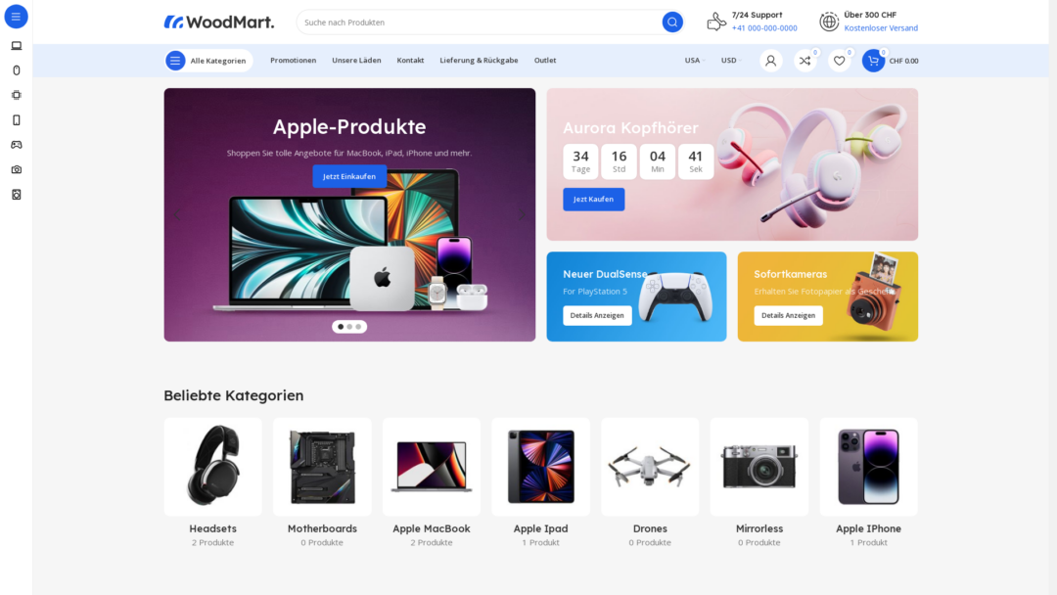Select the gamepad icon in the sidebar
The height and width of the screenshot is (595, 1057).
pos(17,145)
